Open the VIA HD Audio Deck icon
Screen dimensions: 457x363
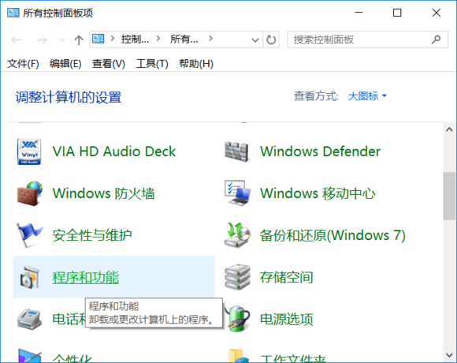pyautogui.click(x=29, y=152)
